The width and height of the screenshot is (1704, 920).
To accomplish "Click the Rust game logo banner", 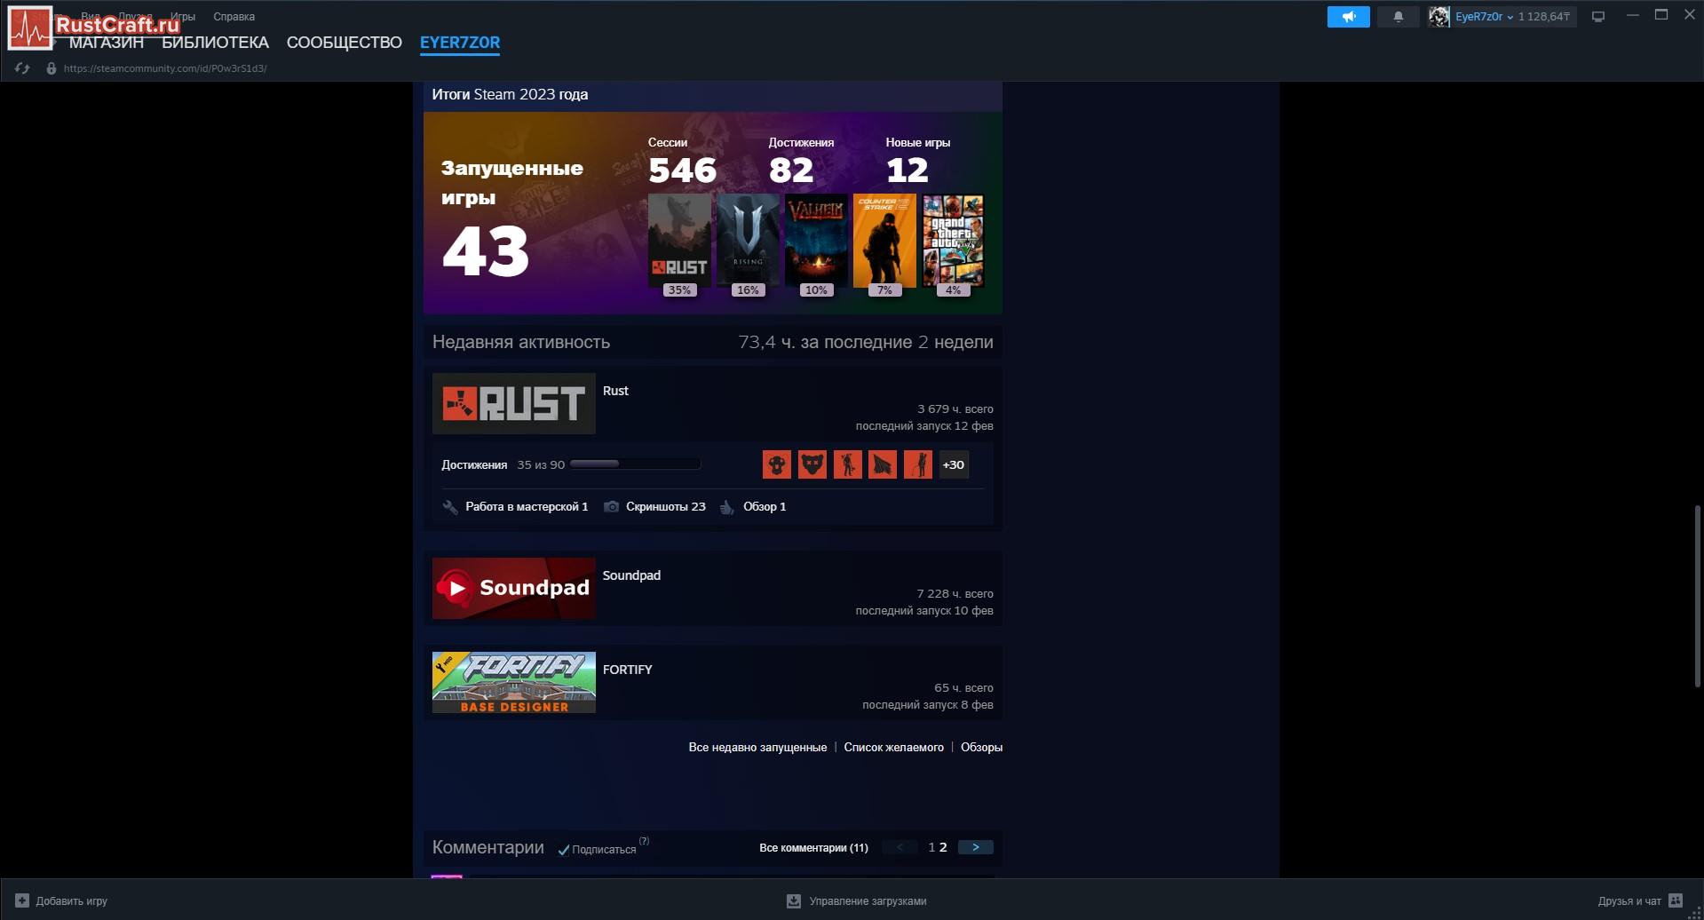I will (513, 403).
